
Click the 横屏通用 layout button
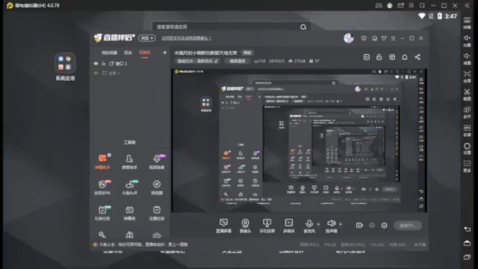(x=237, y=61)
